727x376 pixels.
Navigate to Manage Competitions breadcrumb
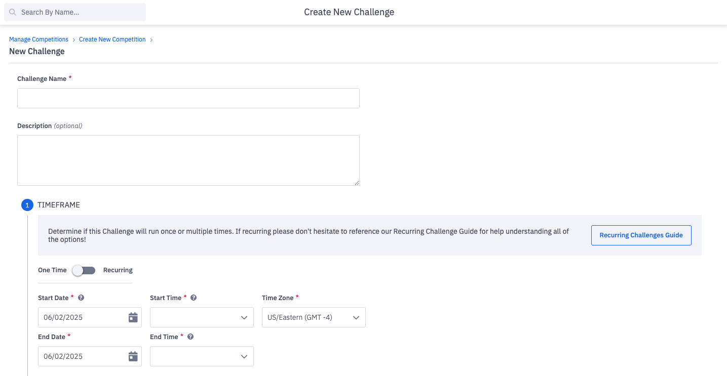[39, 39]
